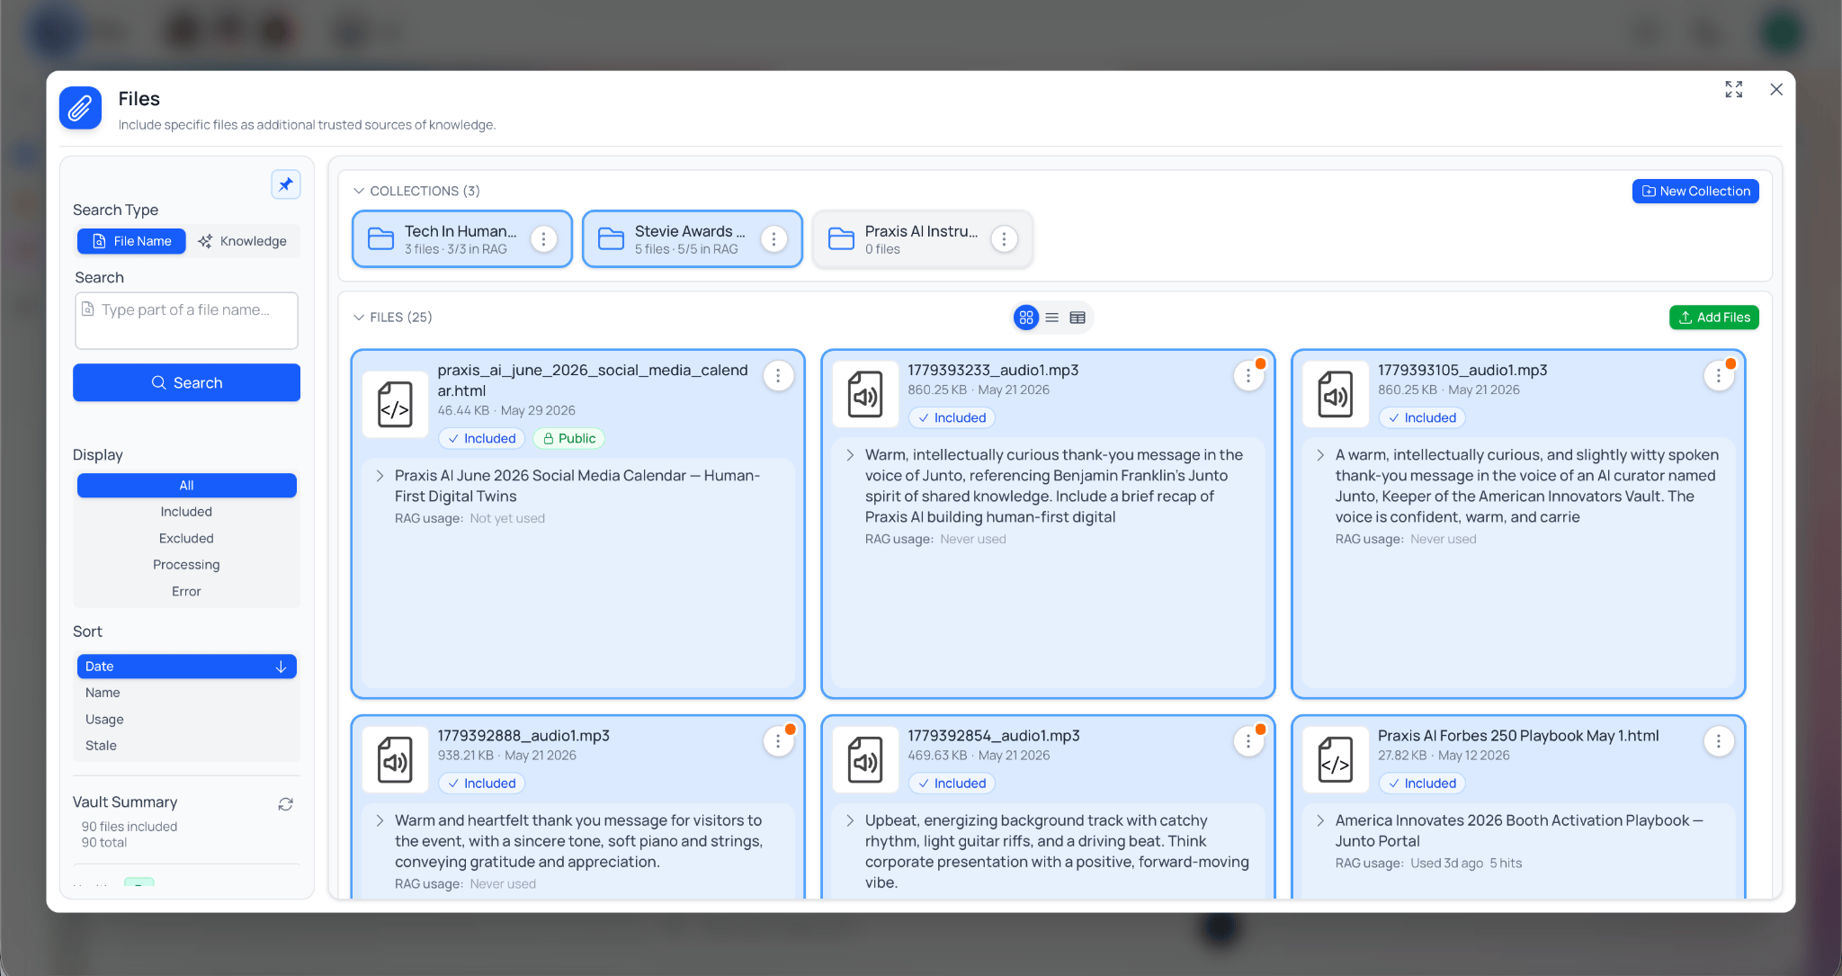Expand description of 1779392854_audio1.mp3
Image resolution: width=1842 pixels, height=976 pixels.
(x=850, y=820)
